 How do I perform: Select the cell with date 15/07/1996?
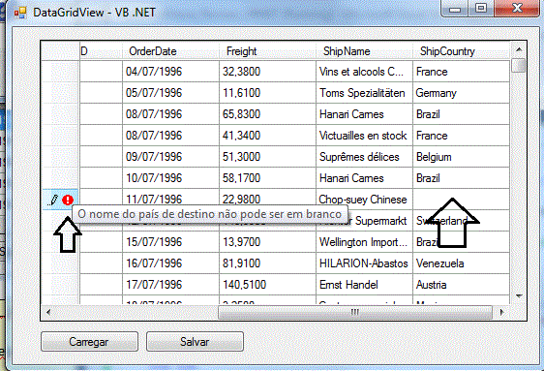coord(170,242)
